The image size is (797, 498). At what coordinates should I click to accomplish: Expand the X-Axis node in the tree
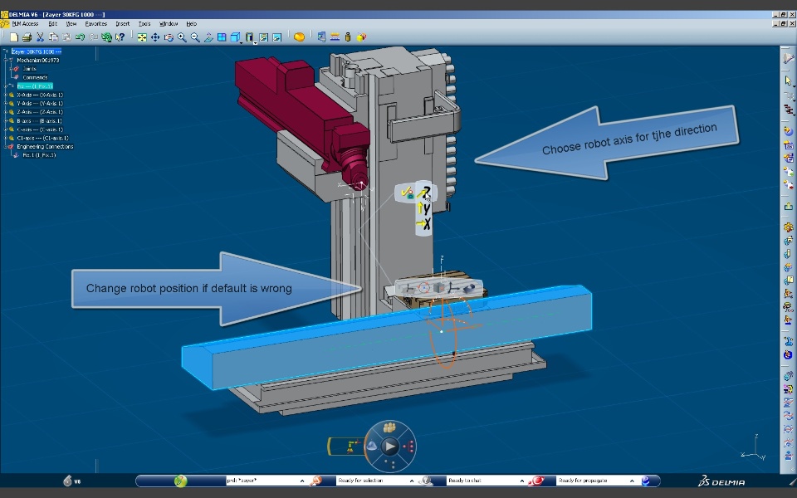pos(6,95)
